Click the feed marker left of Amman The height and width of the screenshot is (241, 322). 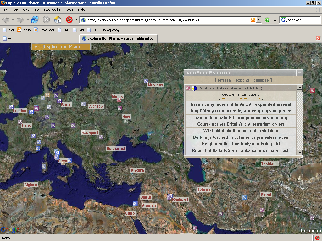(135, 203)
